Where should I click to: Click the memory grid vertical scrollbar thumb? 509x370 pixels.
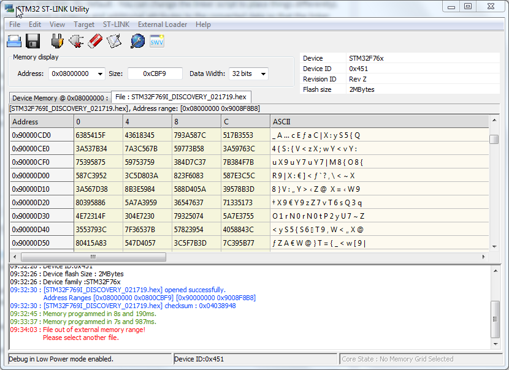tap(494, 140)
